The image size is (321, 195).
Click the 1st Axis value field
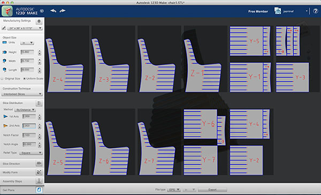(x=29, y=116)
